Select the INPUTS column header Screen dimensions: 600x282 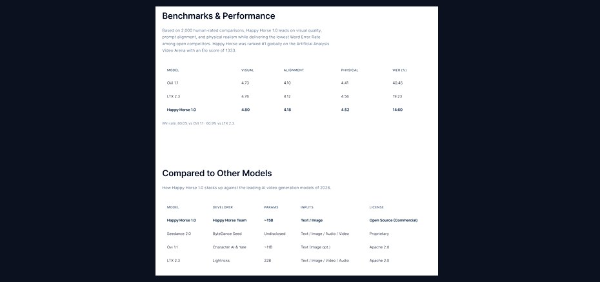point(307,207)
